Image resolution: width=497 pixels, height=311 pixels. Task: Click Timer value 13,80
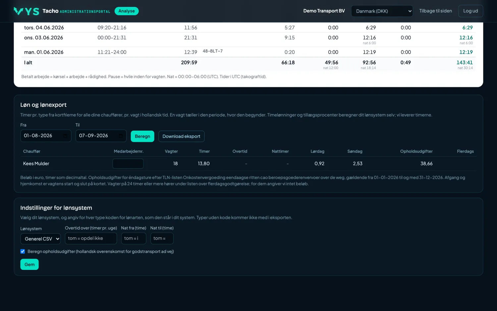pyautogui.click(x=204, y=163)
